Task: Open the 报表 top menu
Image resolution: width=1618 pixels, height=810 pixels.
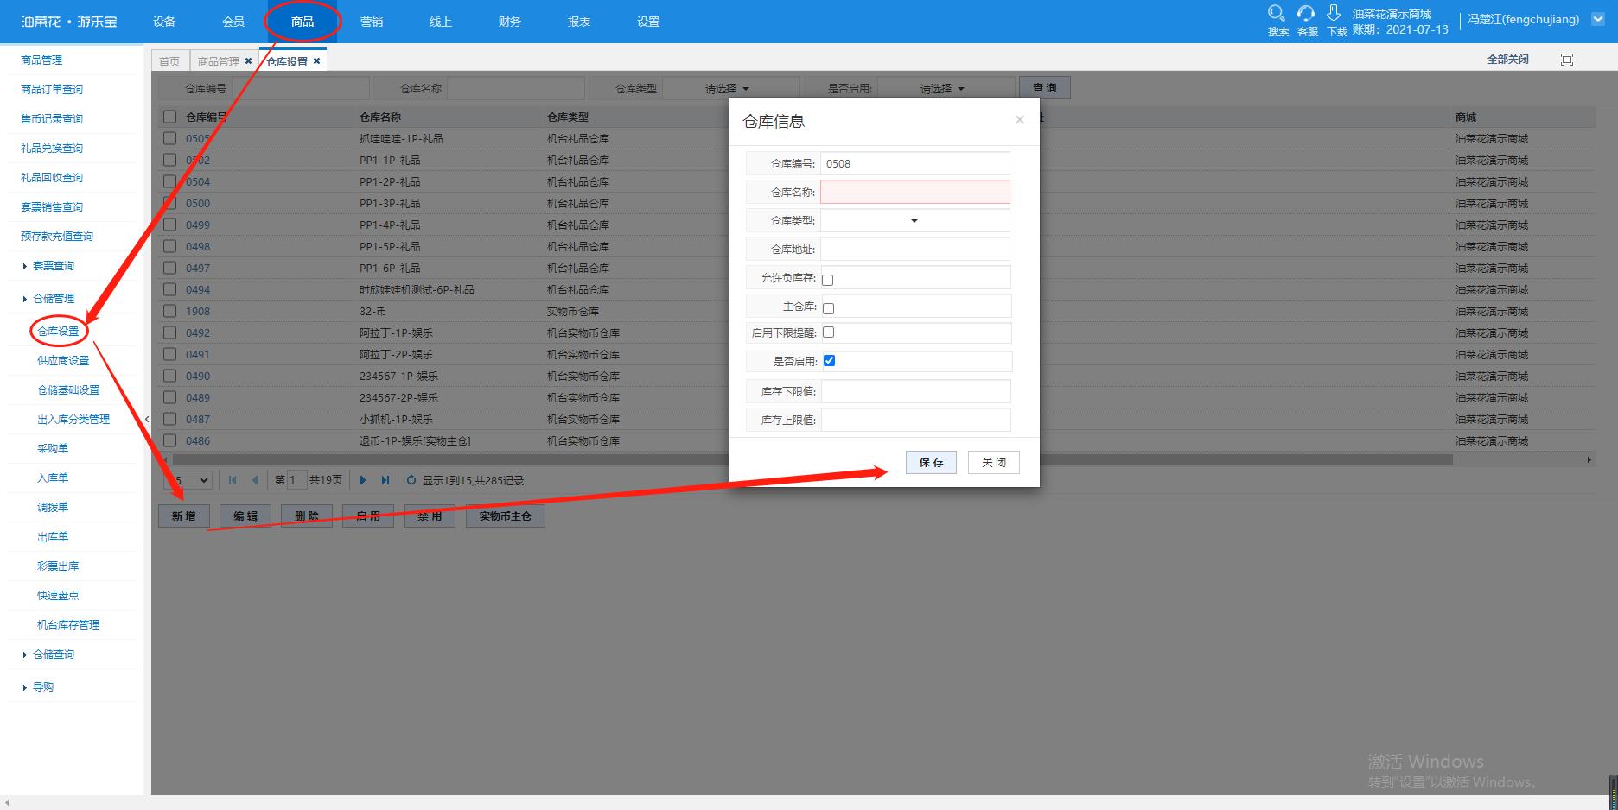Action: 579,22
